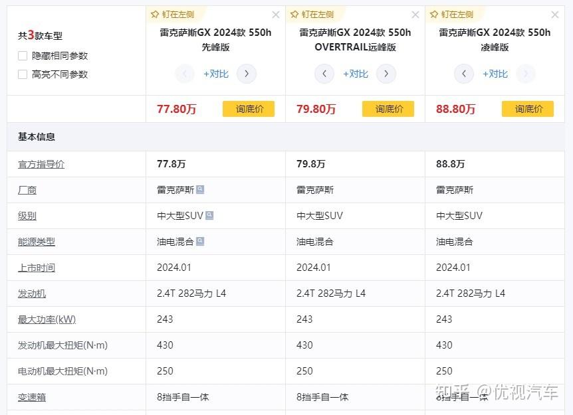The width and height of the screenshot is (573, 415).
Task: Add 先峰版 to comparison via +对比
Action: pyautogui.click(x=215, y=74)
